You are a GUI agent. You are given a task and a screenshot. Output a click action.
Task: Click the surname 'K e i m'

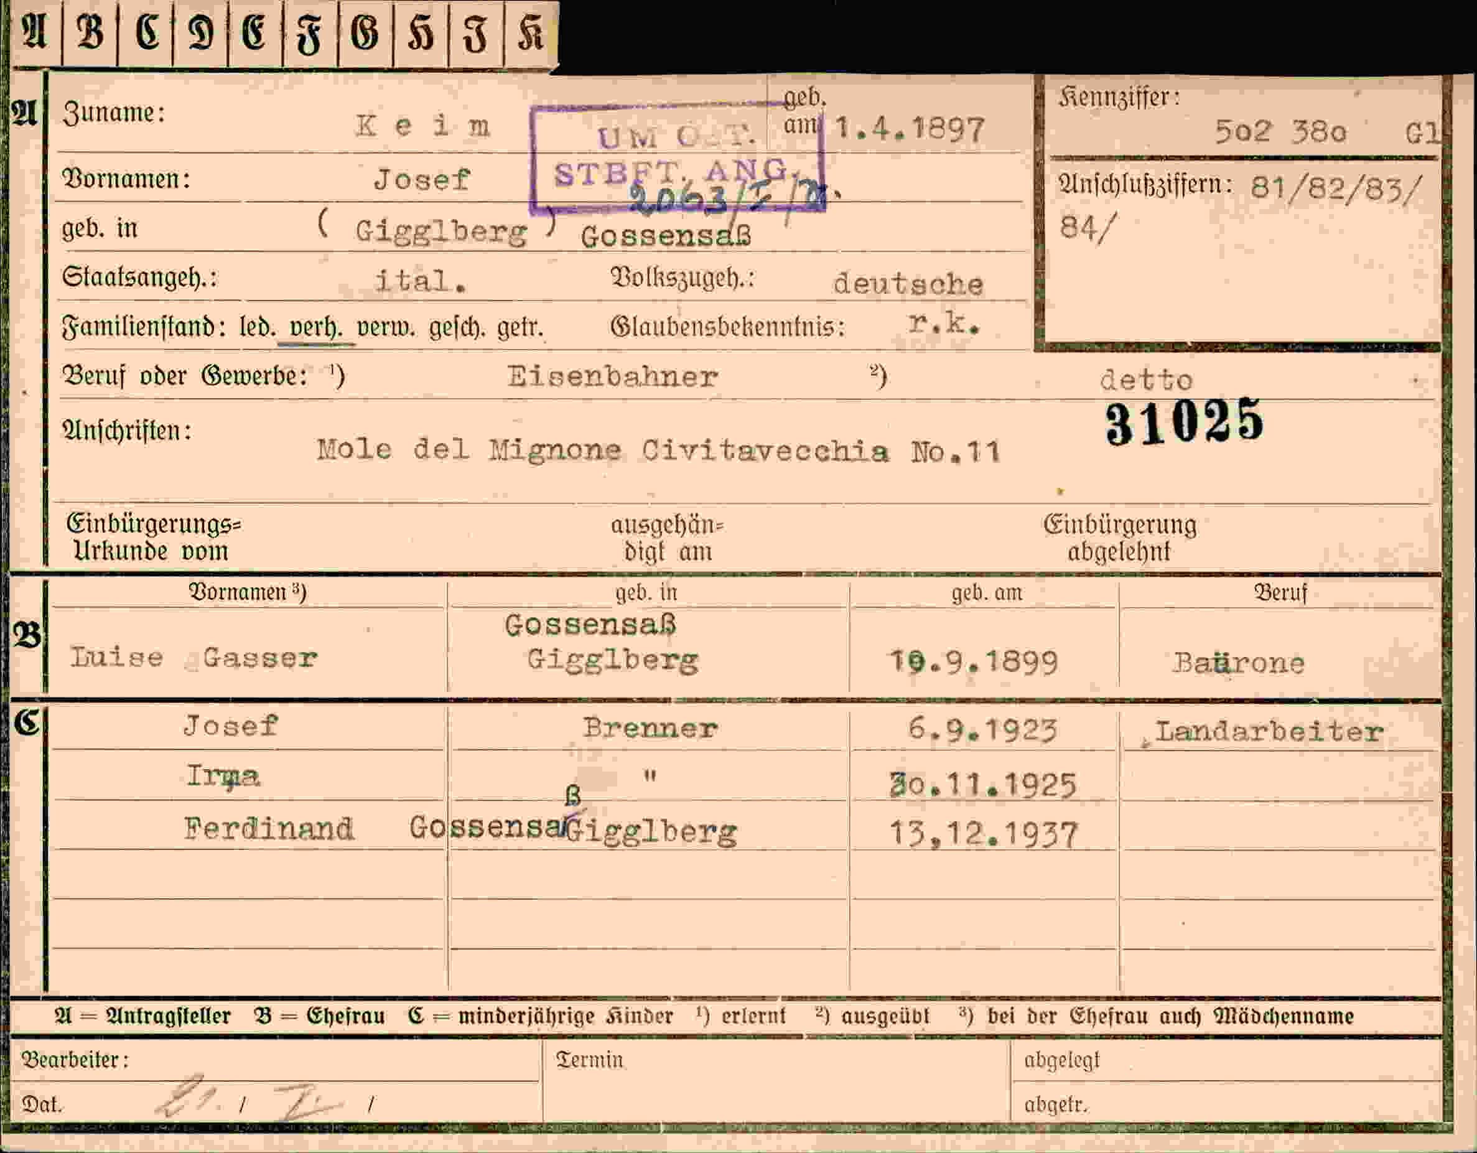point(422,126)
